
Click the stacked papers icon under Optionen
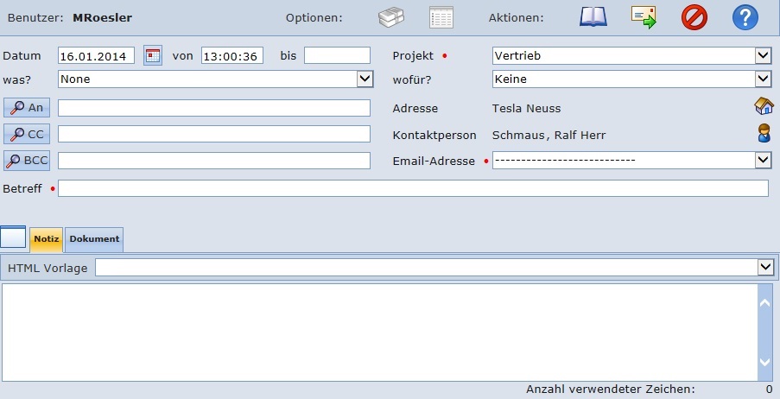[391, 18]
